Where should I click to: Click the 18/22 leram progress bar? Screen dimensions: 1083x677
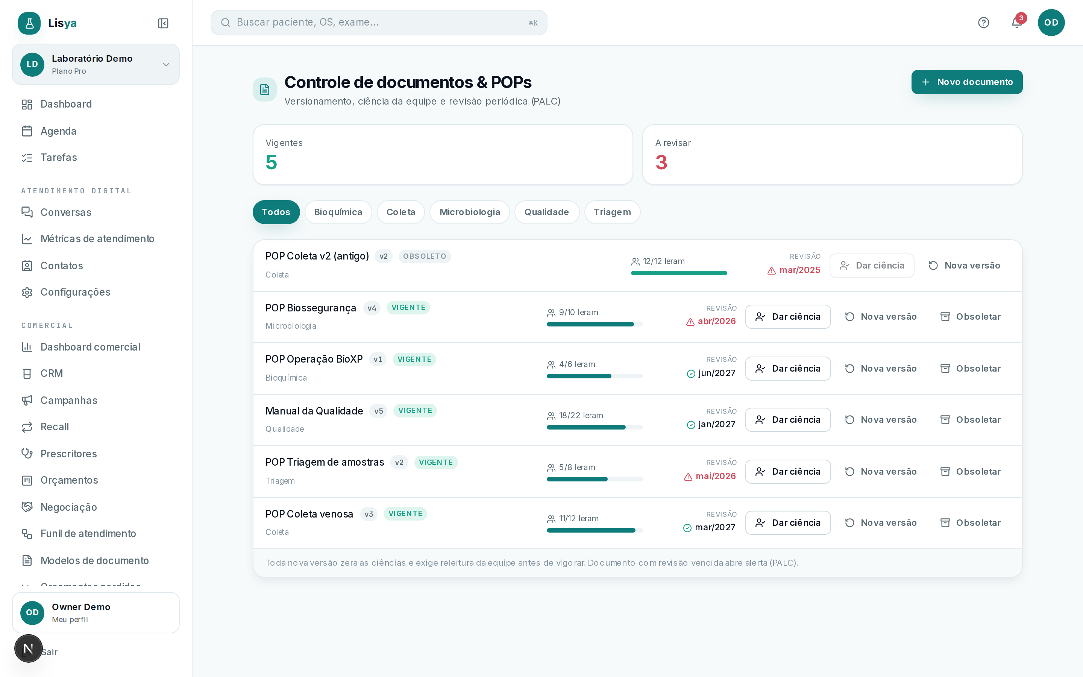pyautogui.click(x=595, y=427)
